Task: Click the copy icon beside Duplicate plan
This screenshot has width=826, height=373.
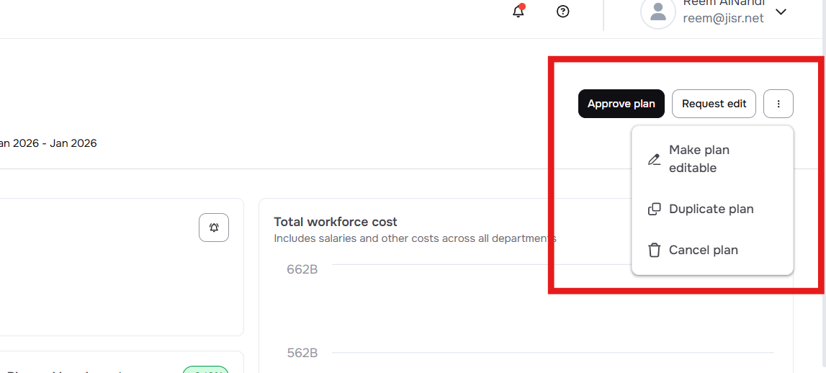Action: click(654, 210)
